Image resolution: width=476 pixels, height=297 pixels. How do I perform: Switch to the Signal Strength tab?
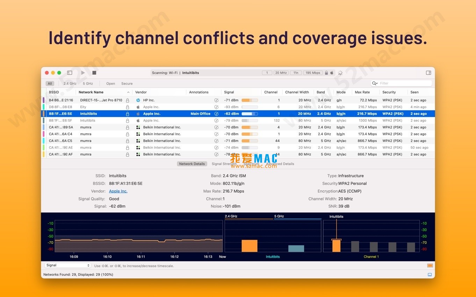224,164
